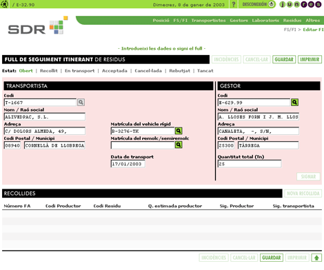Click the Quantitat total (Tn) field
Viewport: 324px width, 270px height.
coord(250,164)
